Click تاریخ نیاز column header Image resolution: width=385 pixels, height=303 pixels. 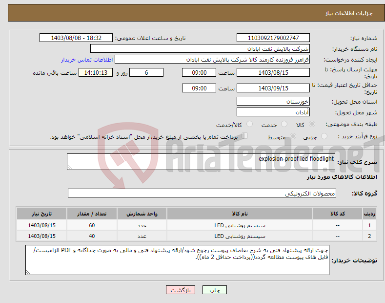[x=42, y=214]
